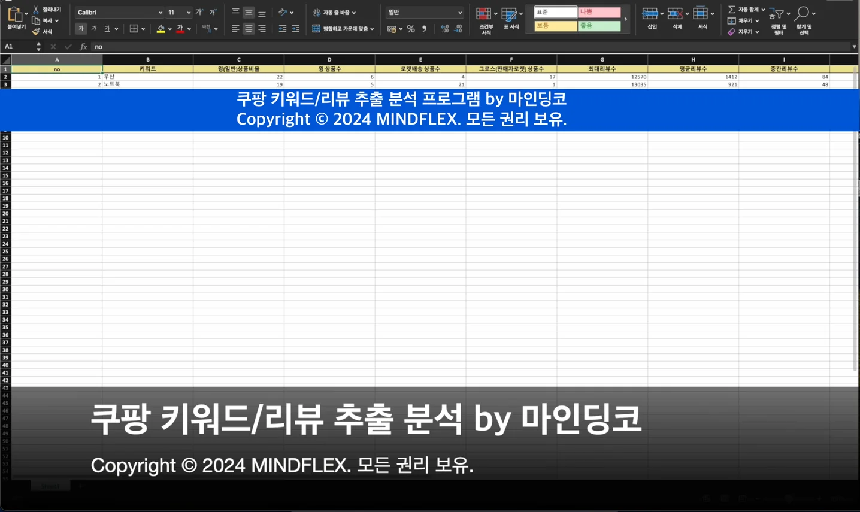
Task: Select row 20 header
Action: coord(5,214)
